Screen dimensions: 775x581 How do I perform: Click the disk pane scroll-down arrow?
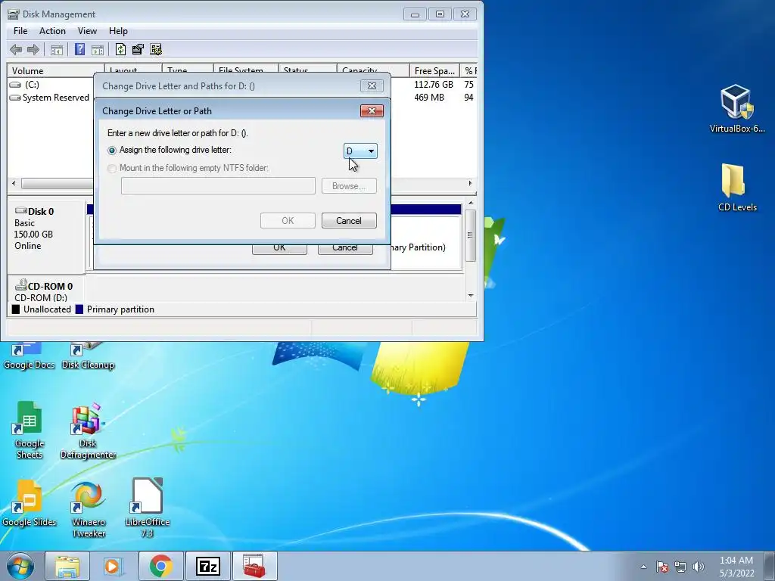click(x=471, y=296)
